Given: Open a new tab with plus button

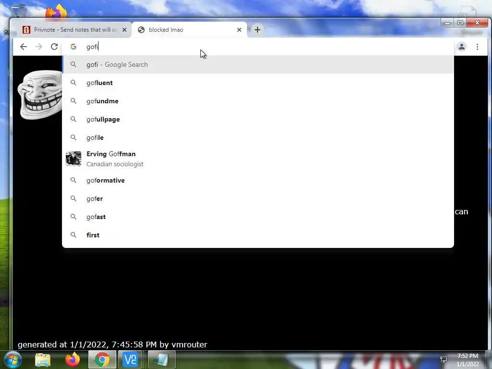Looking at the screenshot, I should (258, 30).
